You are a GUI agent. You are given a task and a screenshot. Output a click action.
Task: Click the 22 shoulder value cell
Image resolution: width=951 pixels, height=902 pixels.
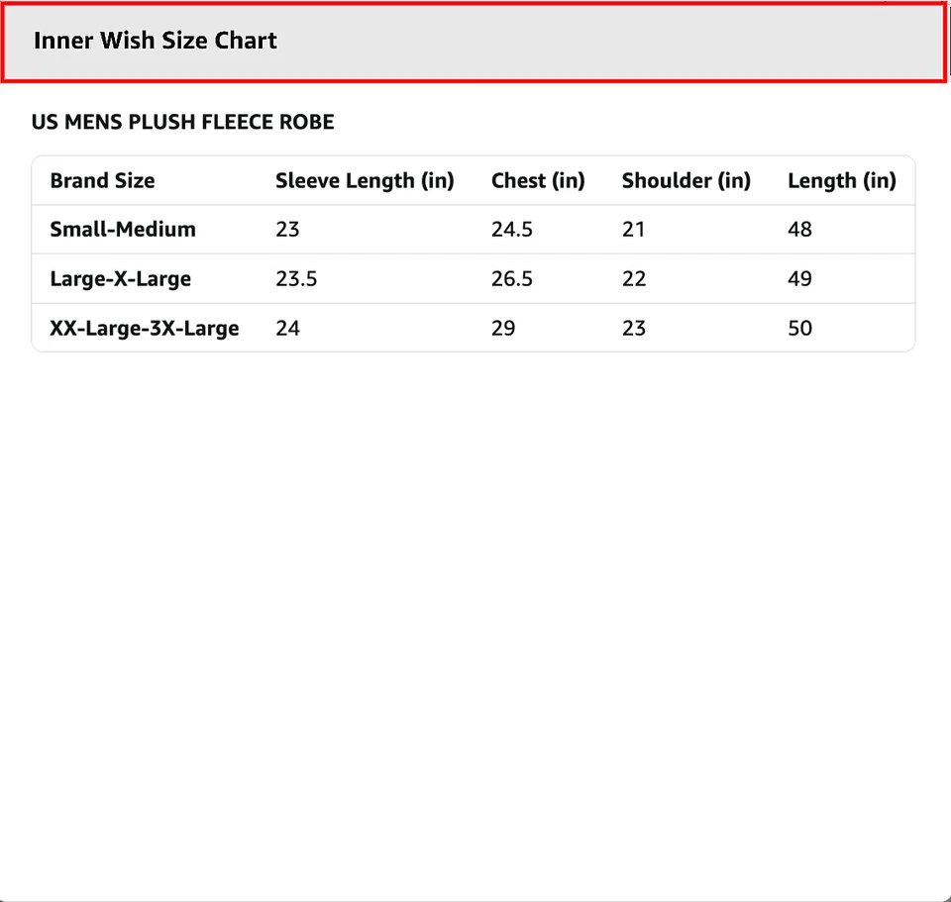pos(634,279)
